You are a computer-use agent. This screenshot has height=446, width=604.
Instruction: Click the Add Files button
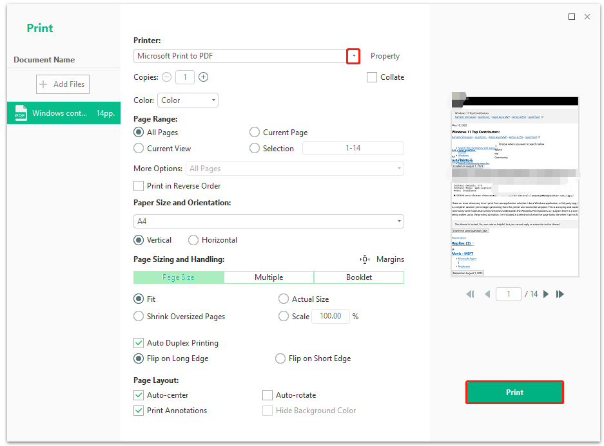[63, 84]
